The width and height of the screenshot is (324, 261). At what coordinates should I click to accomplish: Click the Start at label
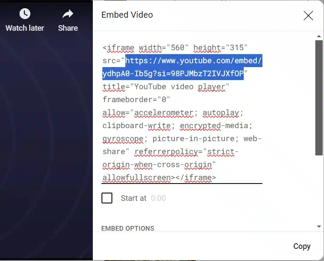(134, 198)
